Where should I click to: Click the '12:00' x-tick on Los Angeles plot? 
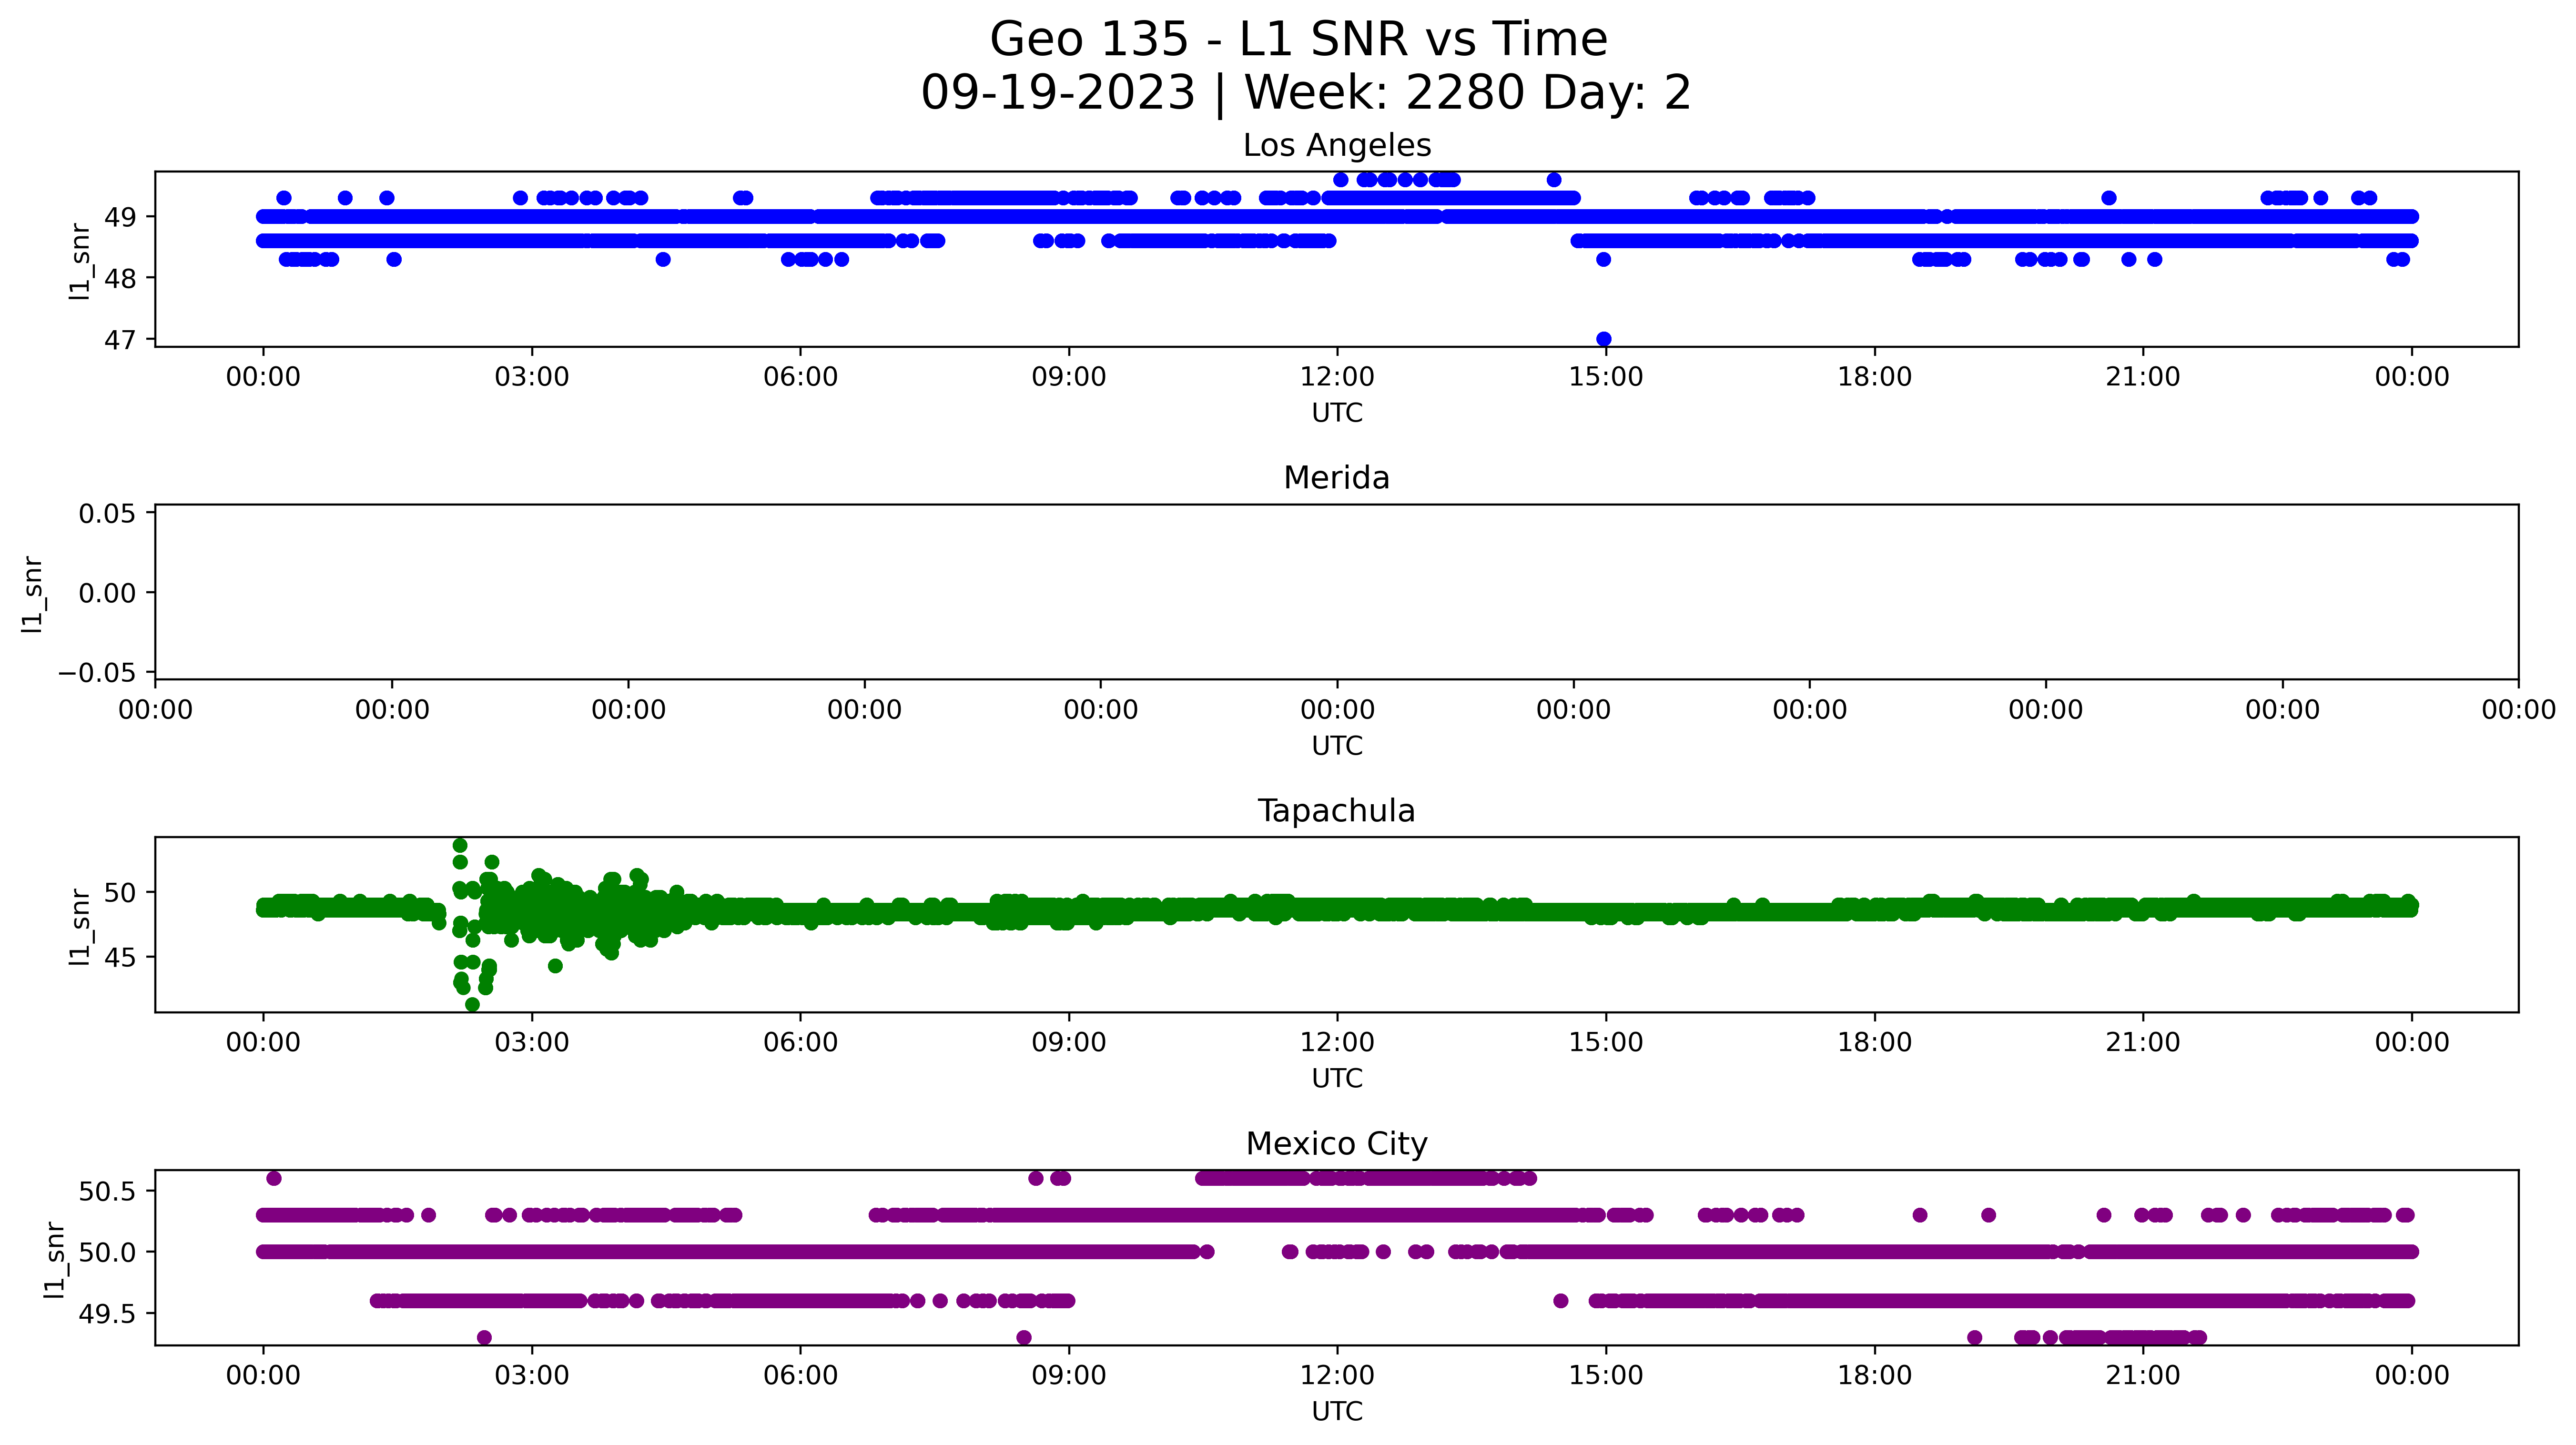click(x=1337, y=378)
